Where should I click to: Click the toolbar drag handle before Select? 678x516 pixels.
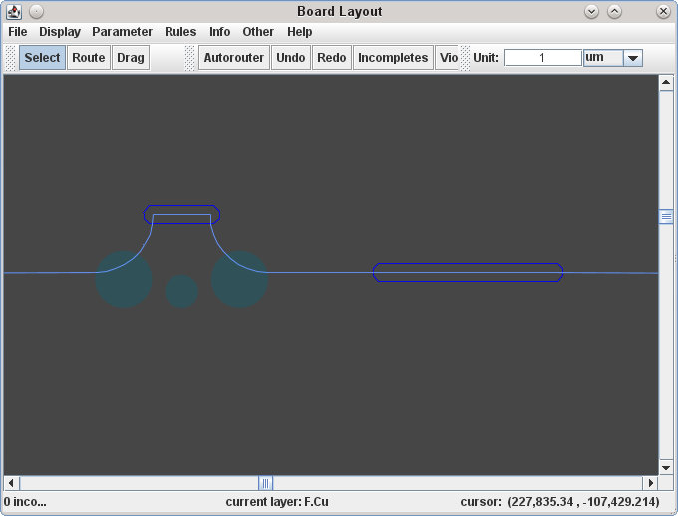pyautogui.click(x=11, y=58)
